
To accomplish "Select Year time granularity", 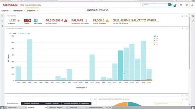I will [15, 34].
